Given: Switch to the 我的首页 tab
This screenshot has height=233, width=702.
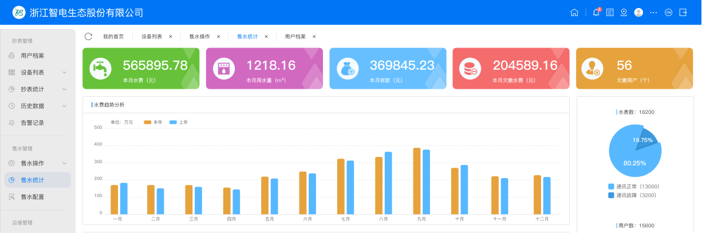Looking at the screenshot, I should (113, 37).
